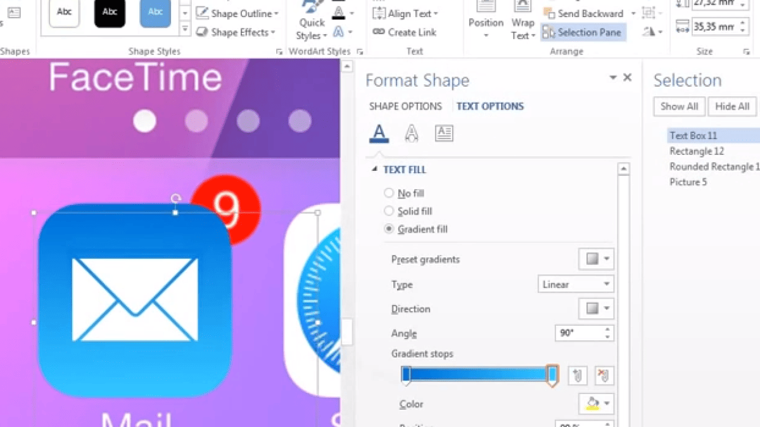Open Shape Effects dropdown
This screenshot has height=427, width=760.
pyautogui.click(x=236, y=32)
